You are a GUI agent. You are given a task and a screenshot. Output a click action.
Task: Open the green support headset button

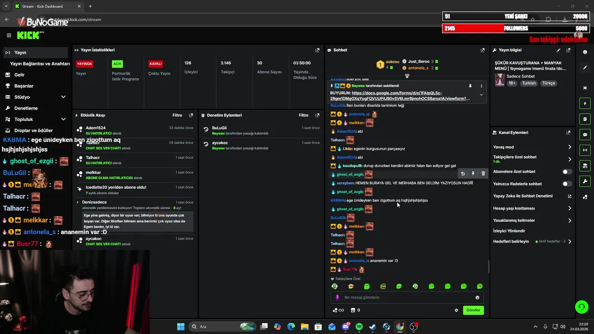click(581, 307)
